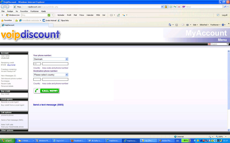230x143 pixels.
Task: Close the Windows Live toolbar with X
Action: pos(2,15)
